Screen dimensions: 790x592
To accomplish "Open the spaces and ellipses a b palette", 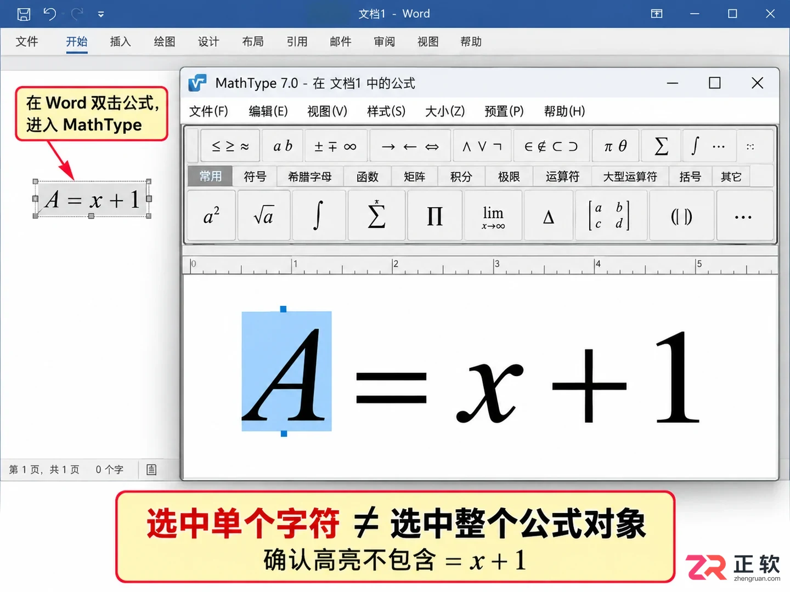I will [x=283, y=146].
